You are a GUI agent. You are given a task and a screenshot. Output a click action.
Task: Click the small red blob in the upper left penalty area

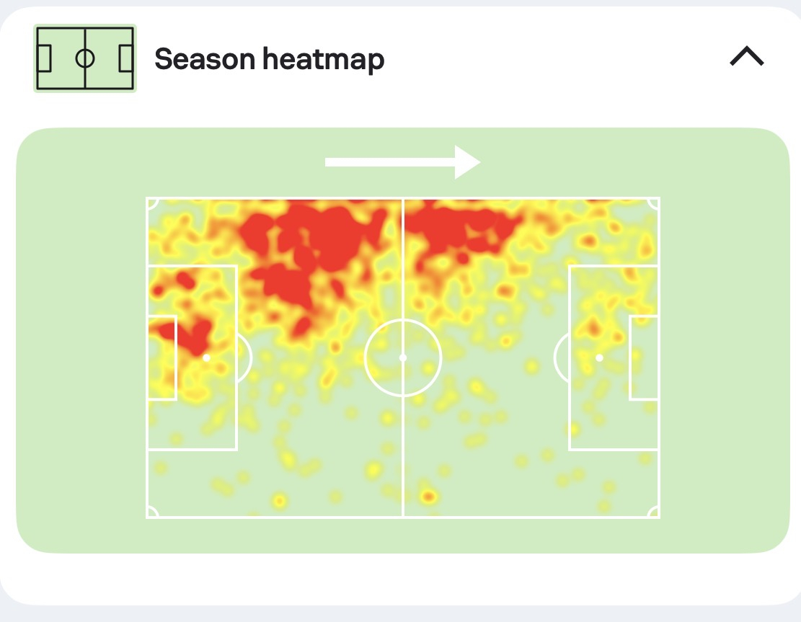point(185,280)
